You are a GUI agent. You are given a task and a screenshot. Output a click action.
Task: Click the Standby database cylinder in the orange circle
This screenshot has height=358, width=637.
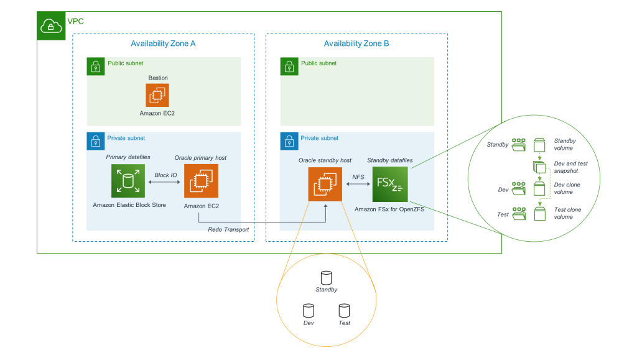coord(326,278)
